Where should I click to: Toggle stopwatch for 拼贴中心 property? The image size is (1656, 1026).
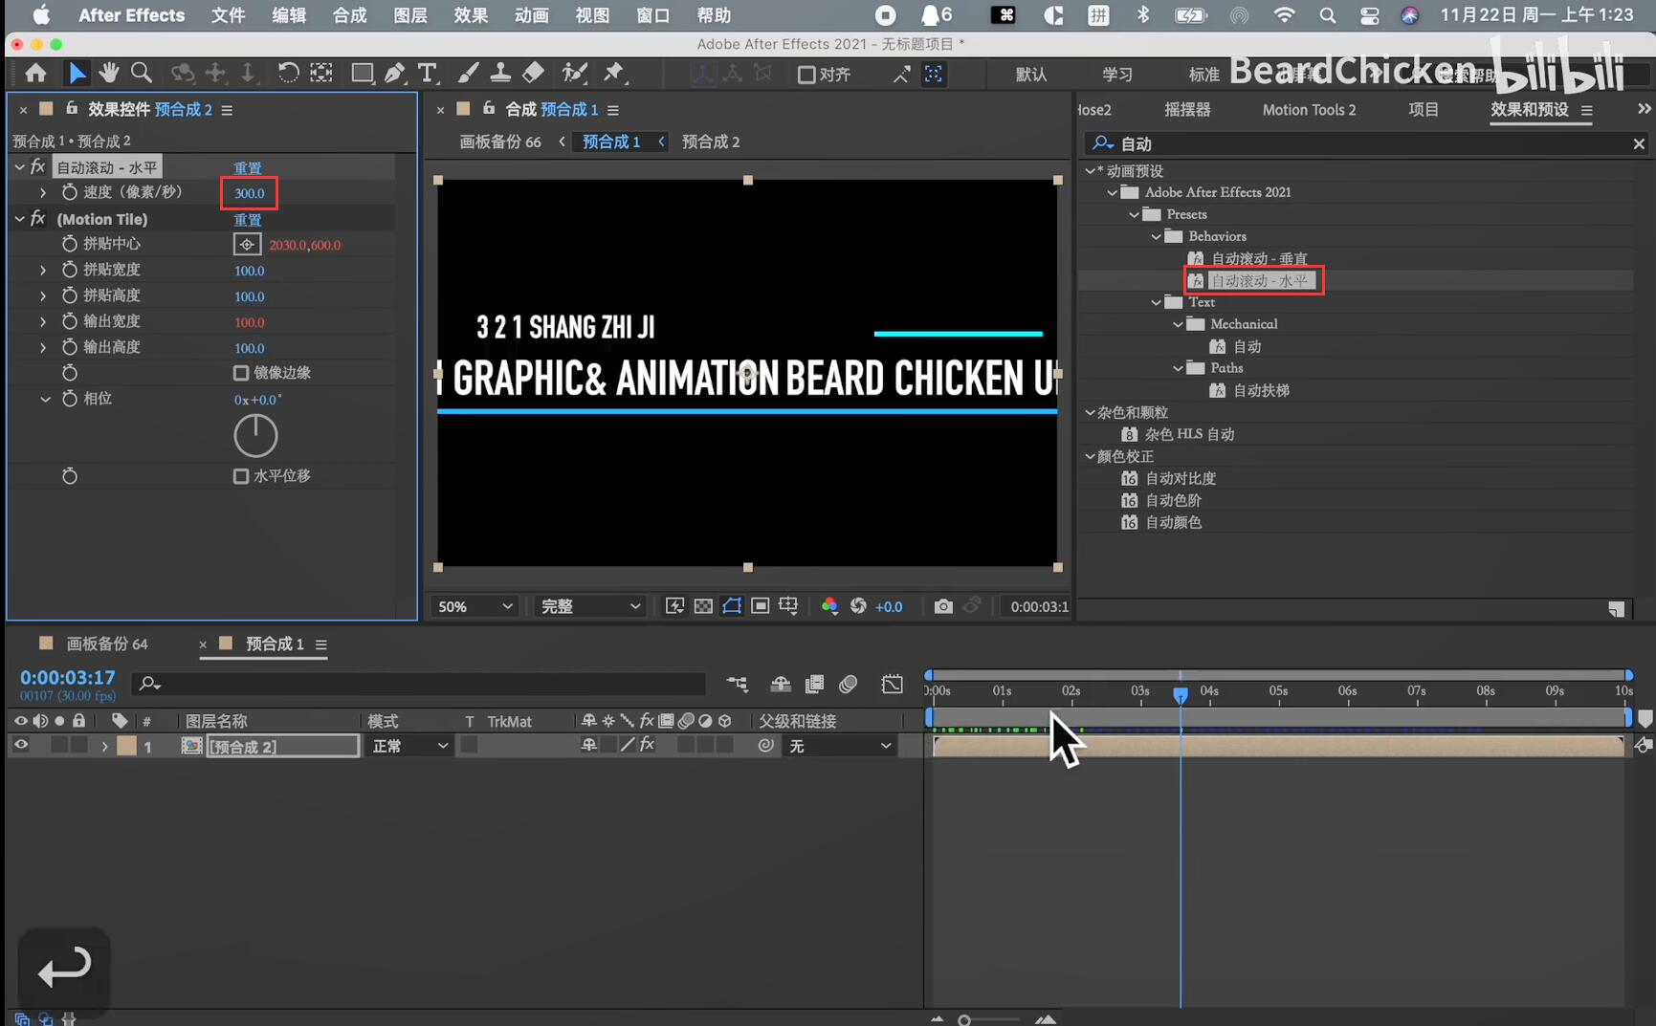(69, 244)
